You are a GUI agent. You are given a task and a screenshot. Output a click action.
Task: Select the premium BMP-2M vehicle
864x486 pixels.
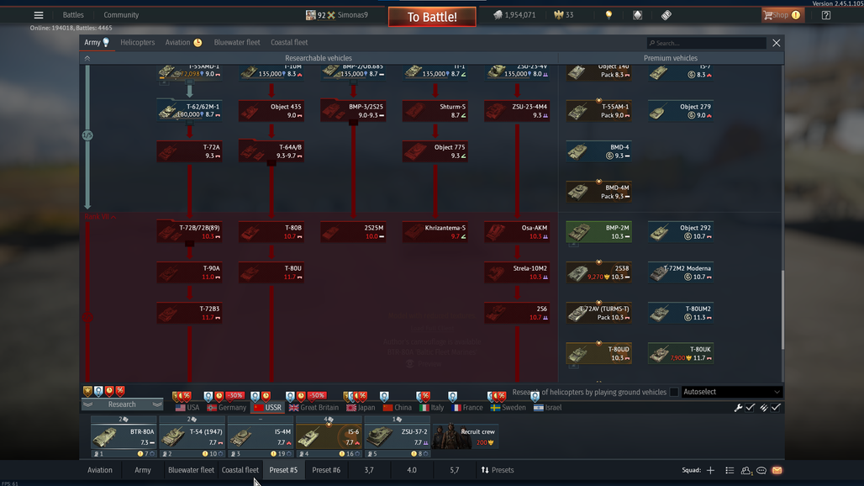tap(599, 232)
